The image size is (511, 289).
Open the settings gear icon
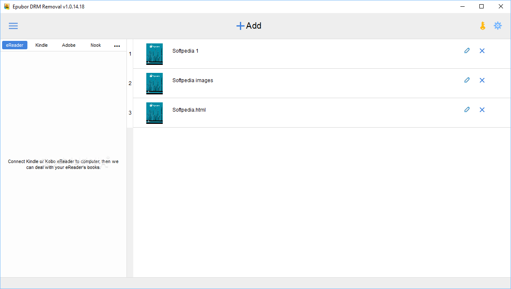[x=498, y=26]
